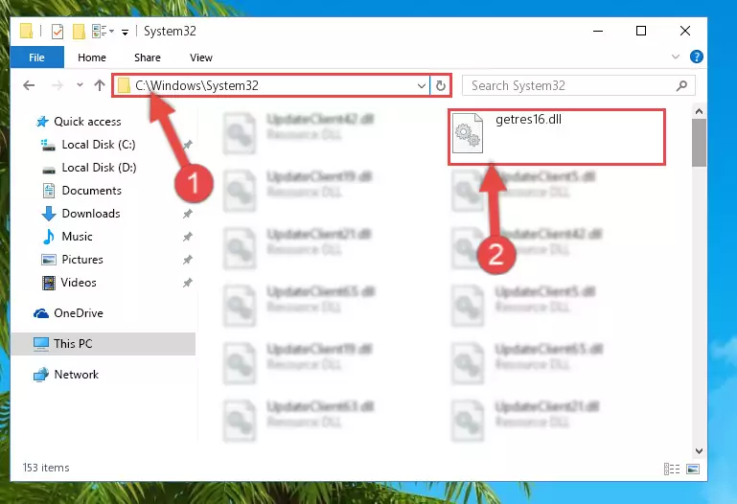Open Documents in the sidebar
The width and height of the screenshot is (737, 504).
pos(92,191)
